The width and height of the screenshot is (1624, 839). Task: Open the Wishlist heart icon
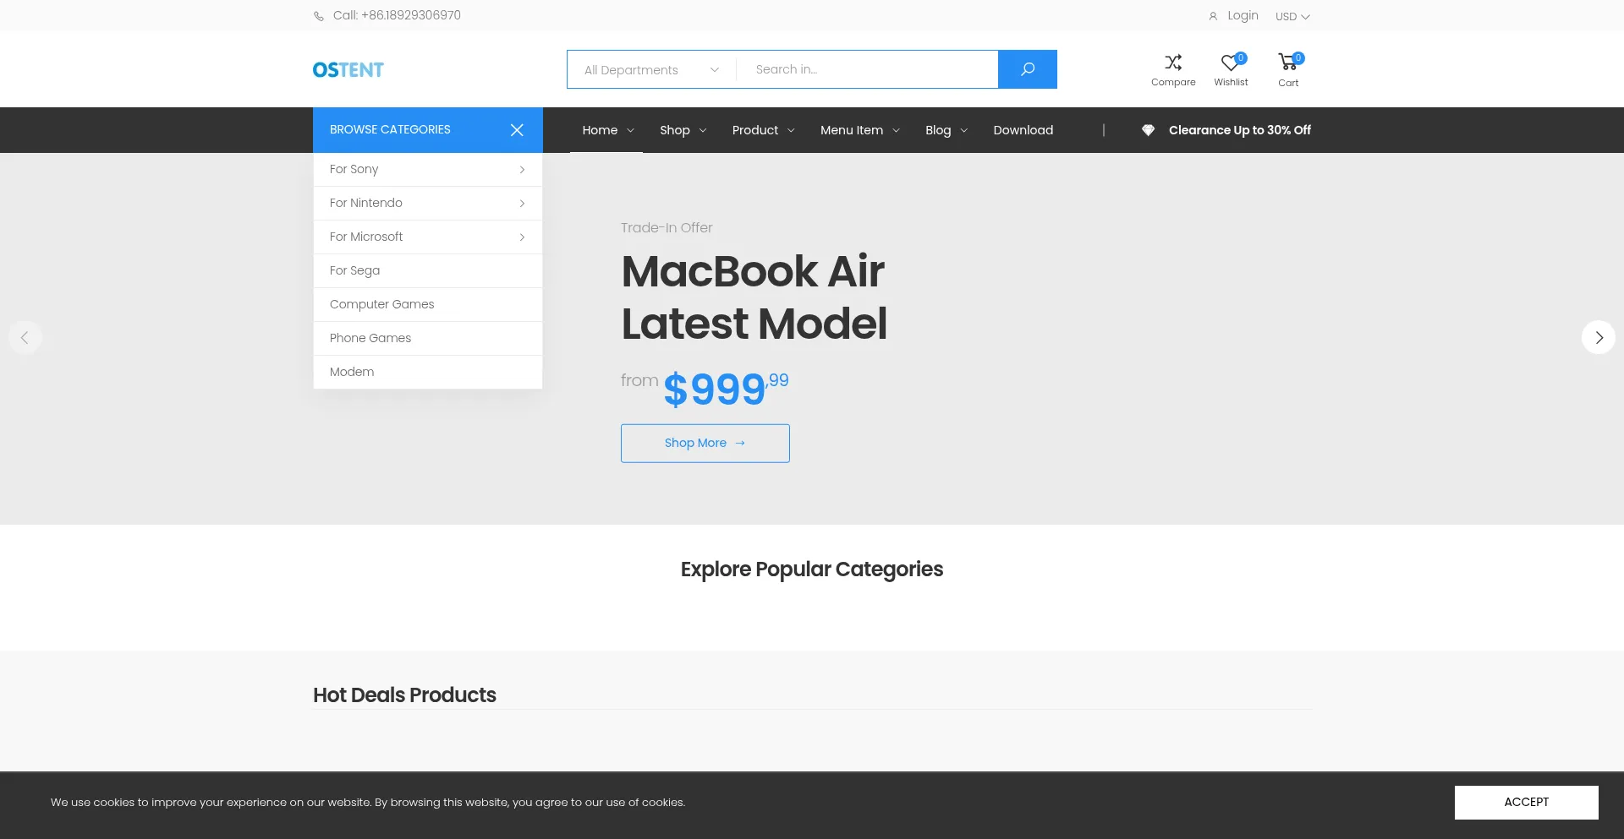point(1231,63)
